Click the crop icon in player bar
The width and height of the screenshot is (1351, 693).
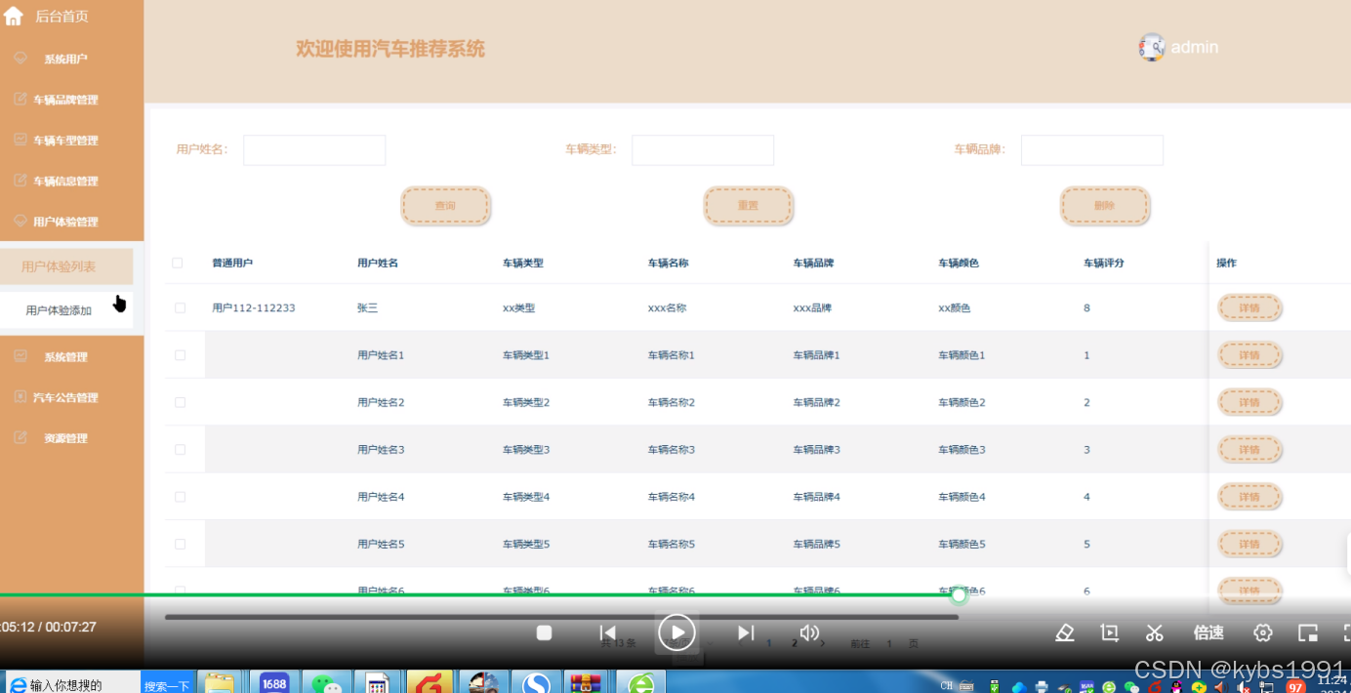pyautogui.click(x=1110, y=632)
